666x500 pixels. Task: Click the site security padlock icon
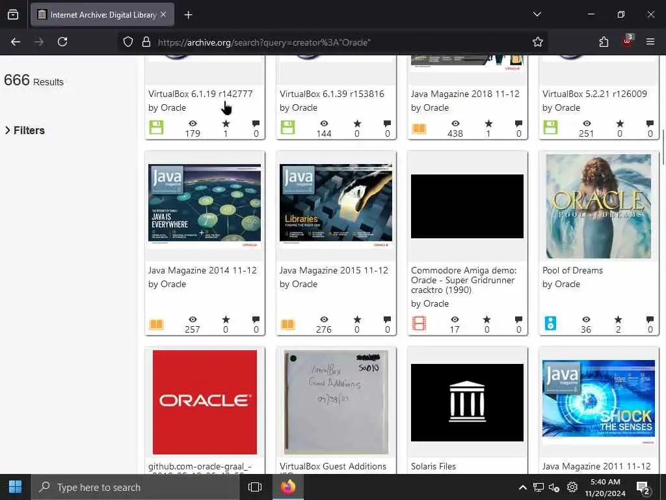tap(146, 42)
